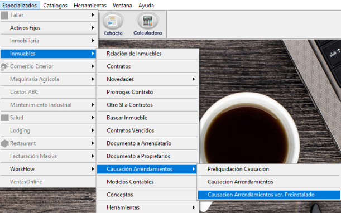The height and width of the screenshot is (213, 341).
Task: Open the Herramientas menu in the menu bar
Action: 90,5
